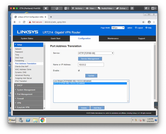This screenshot has height=134, width=166.
Task: Close the Linksys LRT214 browser tab
Action: (x=45, y=17)
